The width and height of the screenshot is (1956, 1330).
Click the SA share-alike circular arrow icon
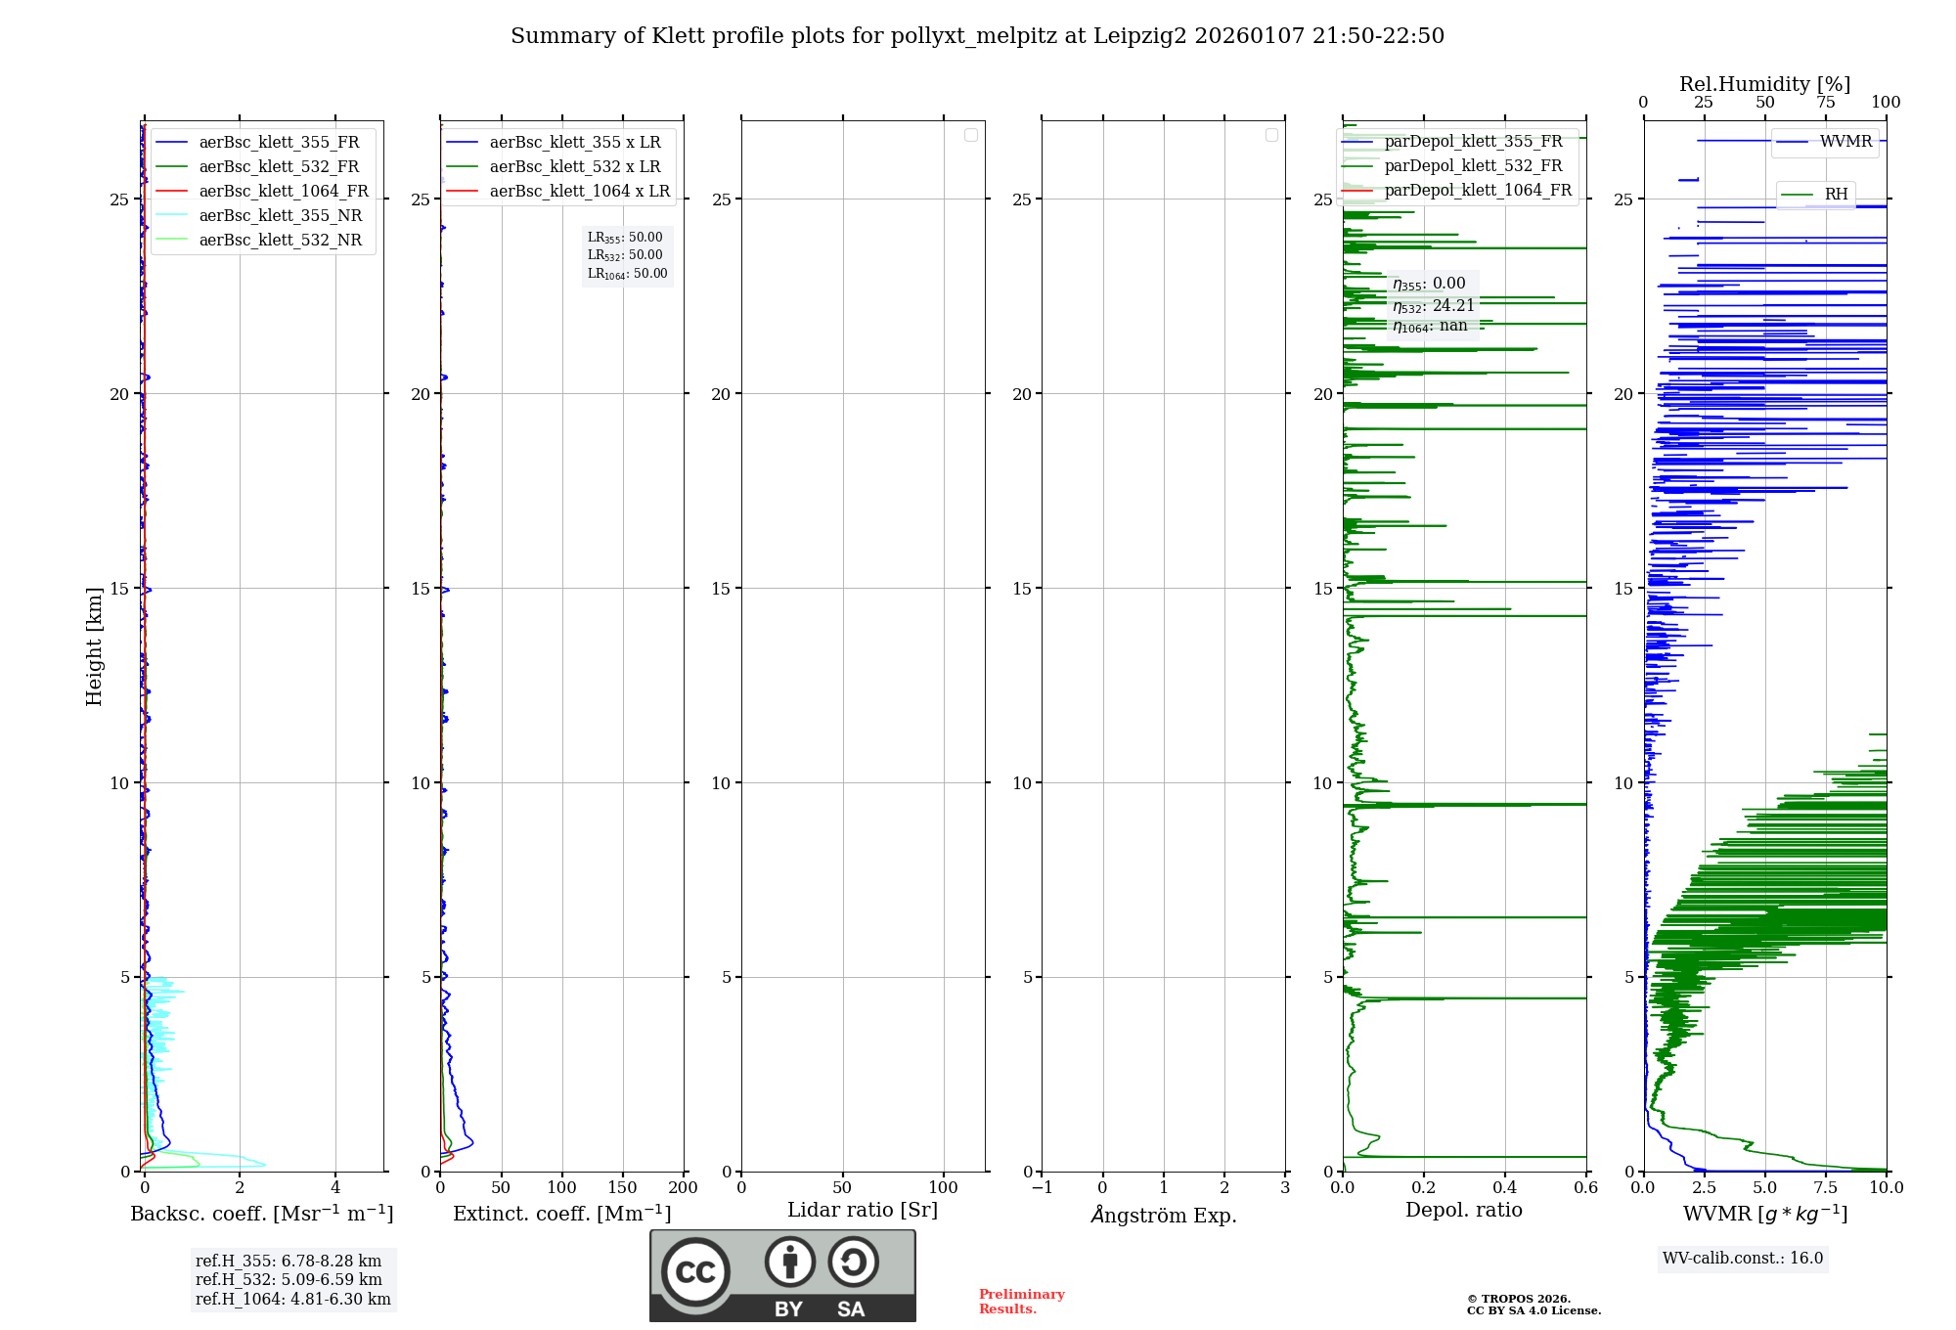[x=853, y=1262]
